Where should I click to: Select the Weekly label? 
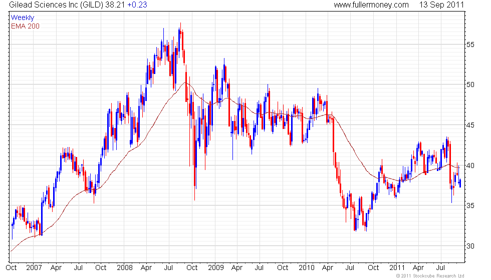tap(22, 18)
